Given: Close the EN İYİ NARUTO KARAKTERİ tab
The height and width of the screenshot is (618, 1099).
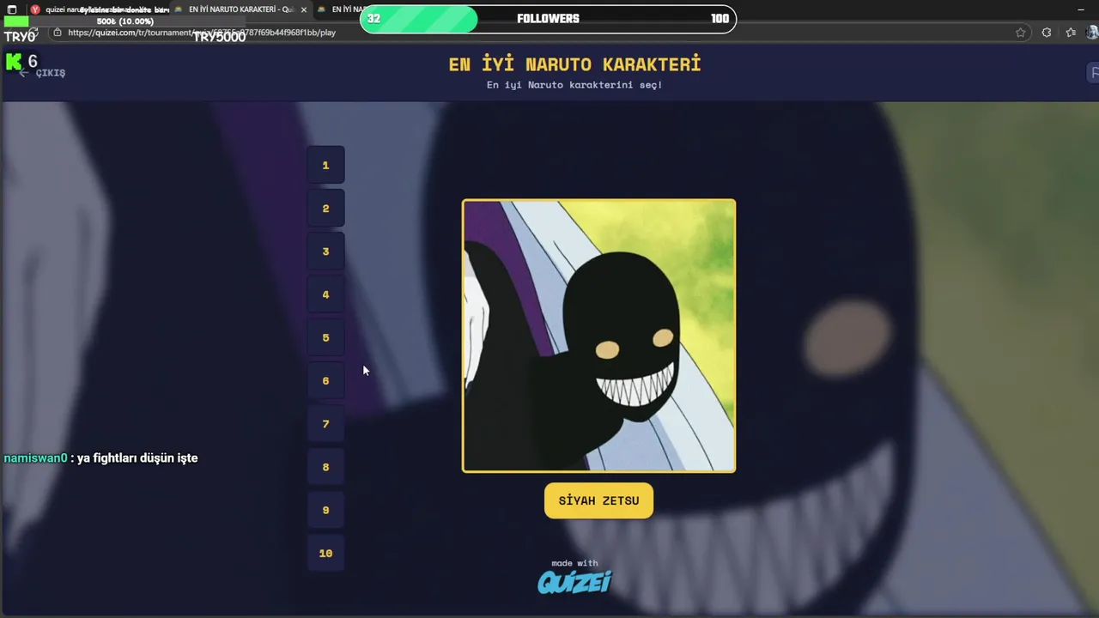Looking at the screenshot, I should [303, 9].
